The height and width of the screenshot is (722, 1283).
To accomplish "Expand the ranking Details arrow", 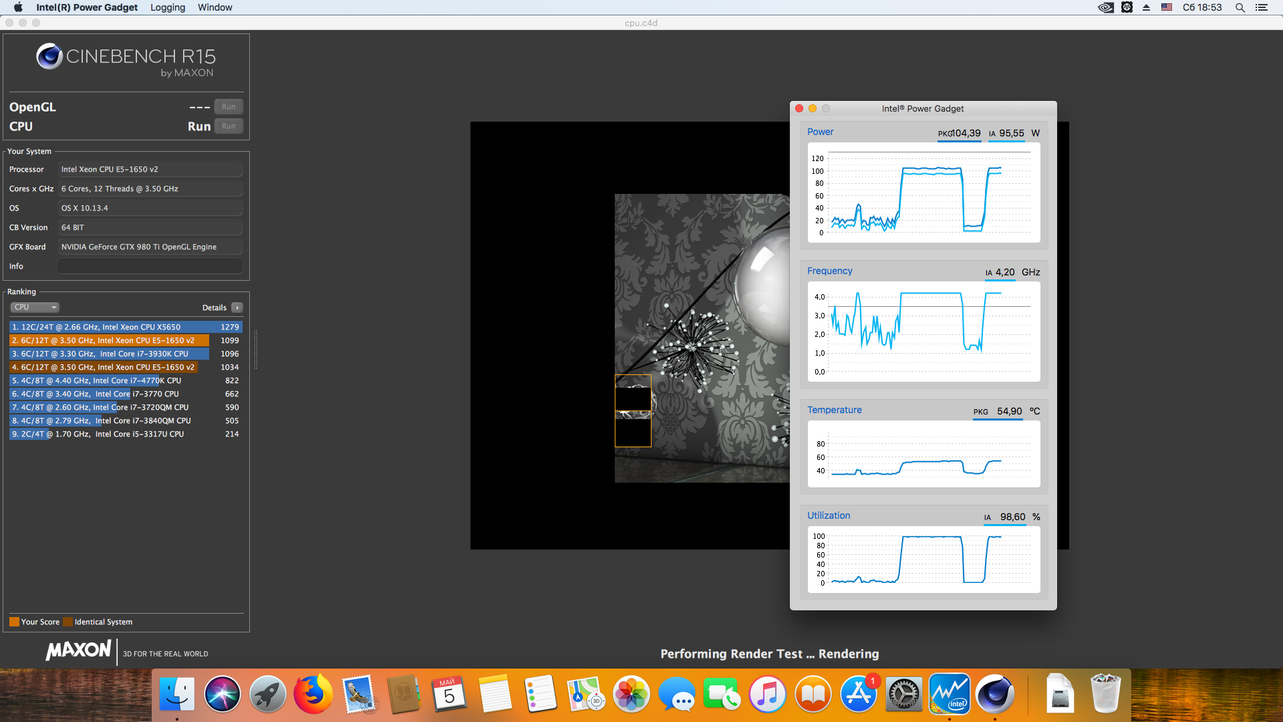I will [237, 308].
